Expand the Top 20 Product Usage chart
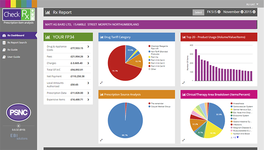This screenshot has width=264, height=150. click(x=184, y=83)
